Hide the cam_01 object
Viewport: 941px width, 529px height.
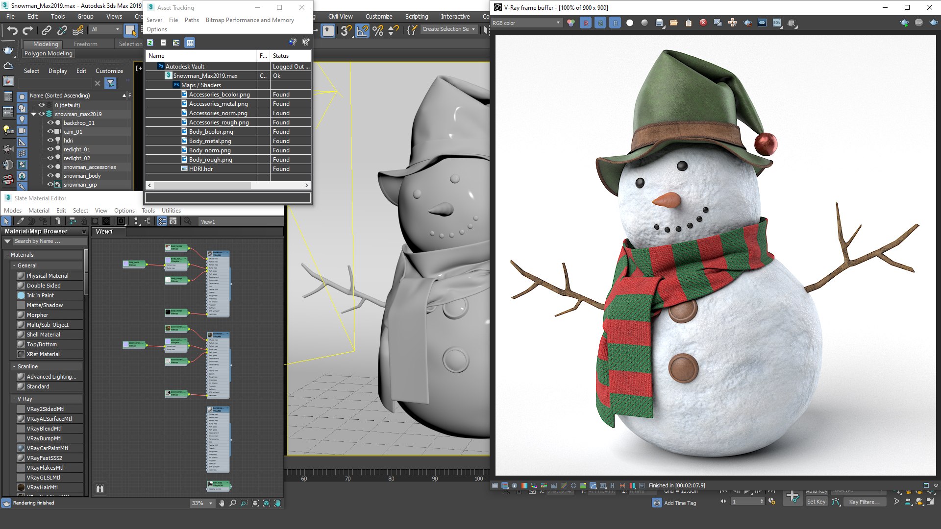[50, 132]
